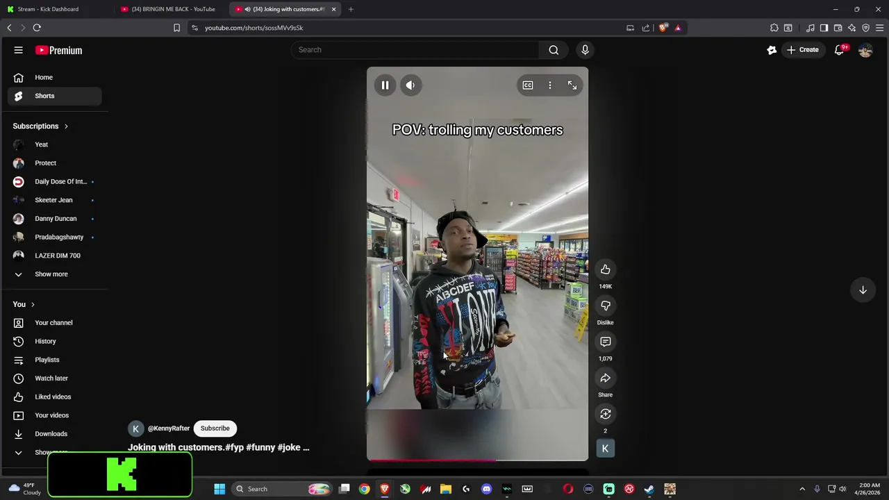The height and width of the screenshot is (500, 889).
Task: Switch to BRINGIN ME BACK YouTube tab
Action: point(170,9)
